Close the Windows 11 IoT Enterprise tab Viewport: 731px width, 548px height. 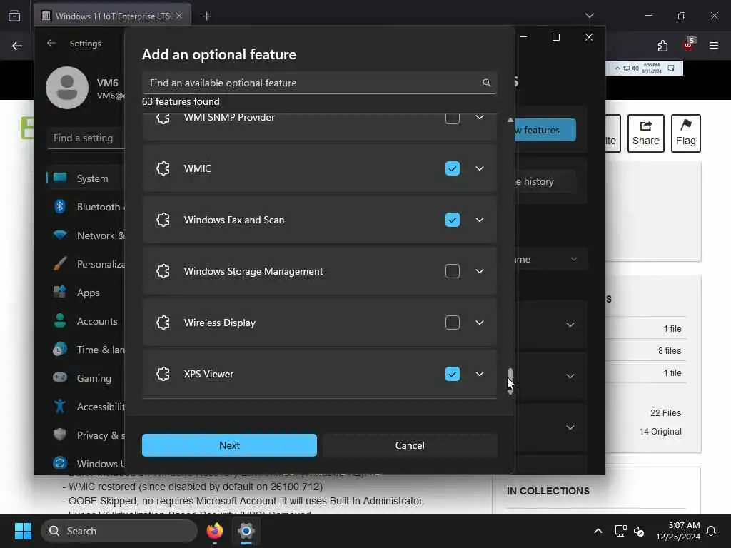[179, 16]
